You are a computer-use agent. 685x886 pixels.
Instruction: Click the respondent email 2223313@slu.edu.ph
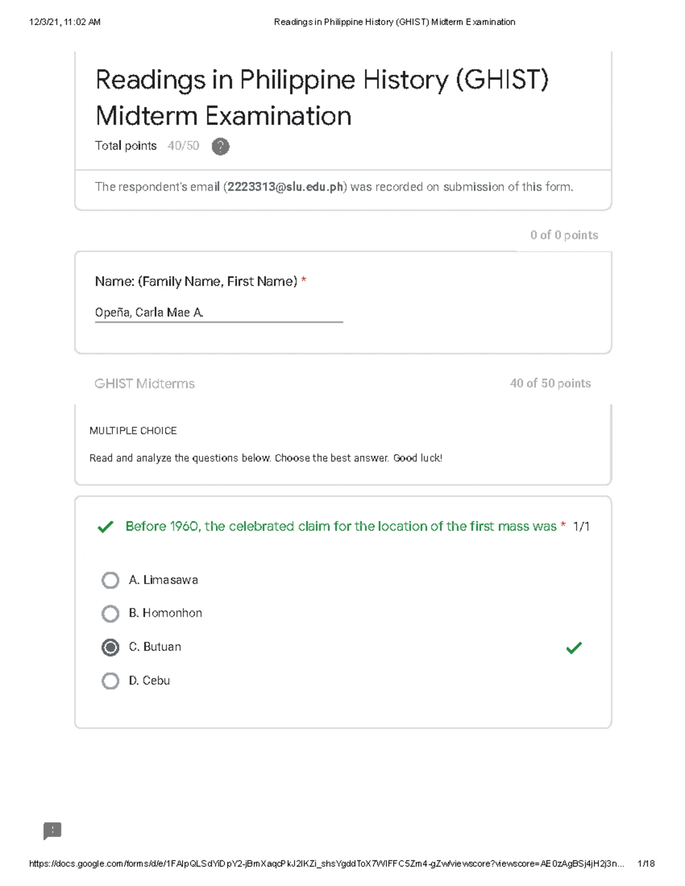point(285,187)
